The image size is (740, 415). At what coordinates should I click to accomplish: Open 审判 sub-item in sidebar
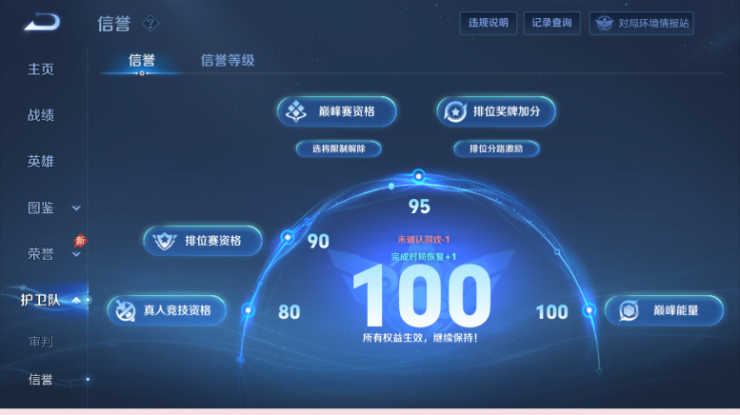[x=41, y=342]
